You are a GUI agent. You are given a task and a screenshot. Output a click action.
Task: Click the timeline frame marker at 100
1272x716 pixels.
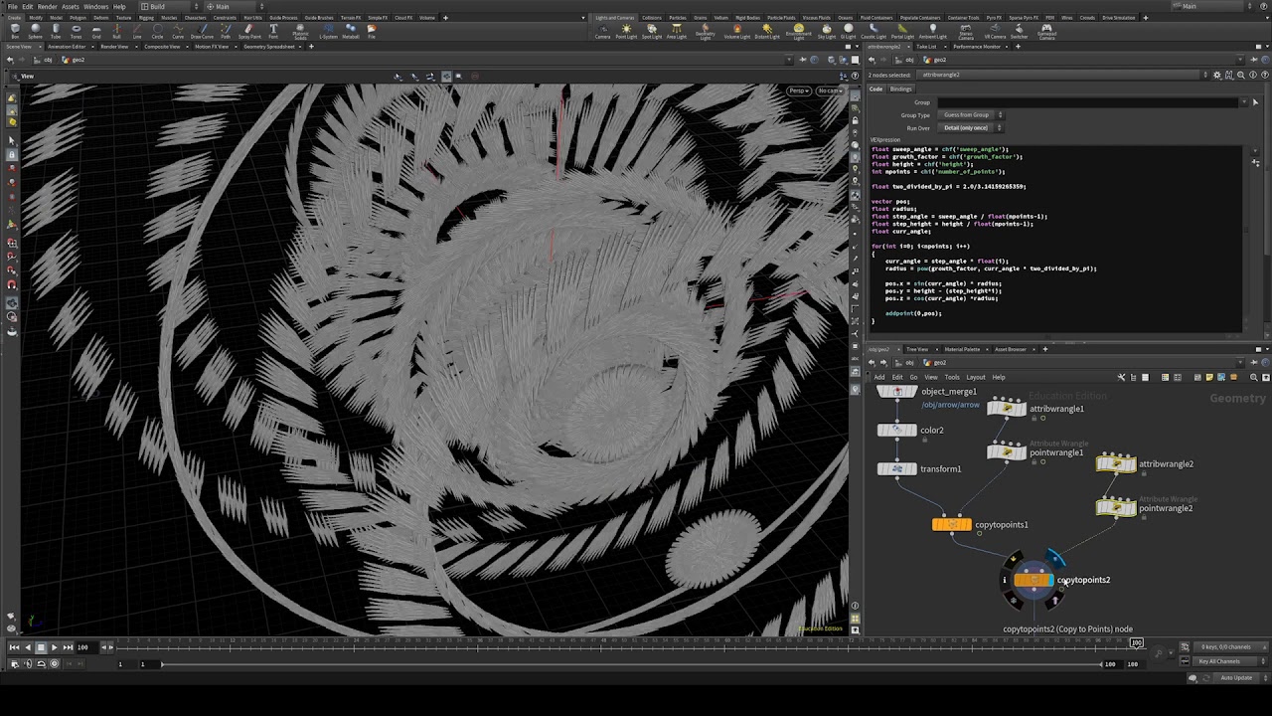(1137, 643)
